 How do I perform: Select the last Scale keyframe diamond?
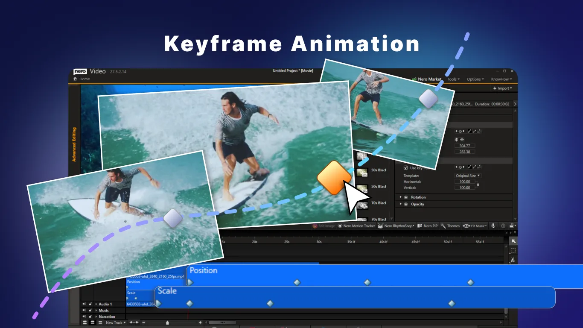(452, 303)
